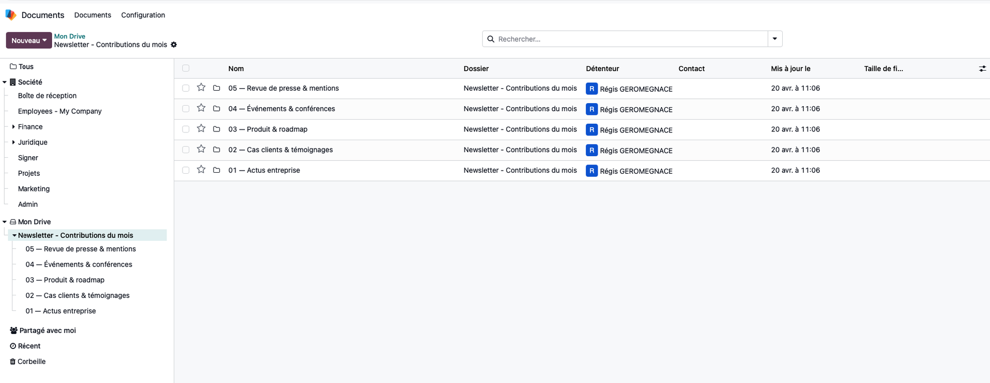
Task: Expand the Finance folder in sidebar
Action: 13,127
